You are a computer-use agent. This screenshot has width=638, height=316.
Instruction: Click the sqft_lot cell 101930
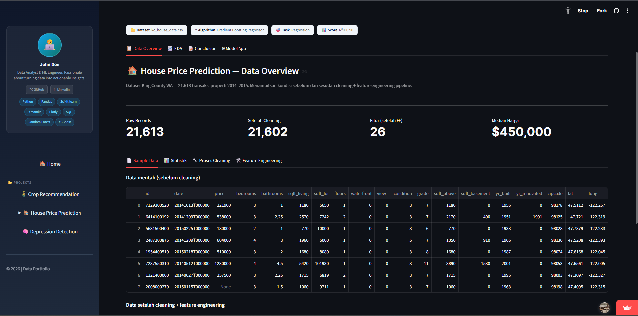pos(321,263)
